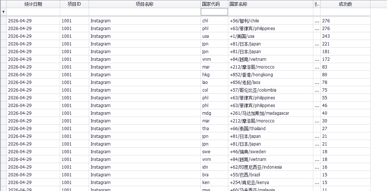Click the 15 value in the kenya row
387x191 pixels.
(345, 182)
